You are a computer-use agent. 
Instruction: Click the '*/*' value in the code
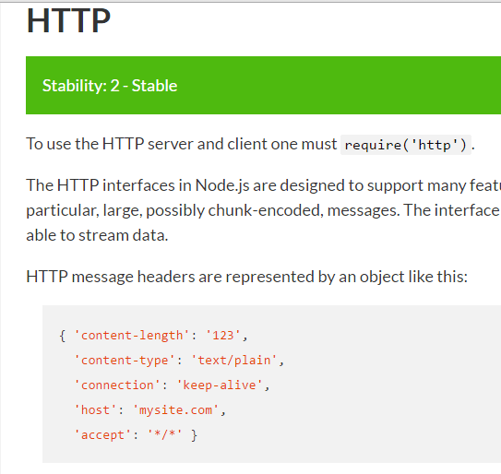point(165,435)
